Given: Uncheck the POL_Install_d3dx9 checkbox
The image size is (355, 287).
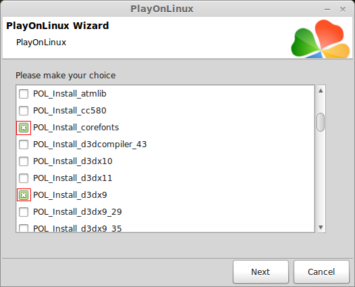Looking at the screenshot, I should pyautogui.click(x=24, y=195).
